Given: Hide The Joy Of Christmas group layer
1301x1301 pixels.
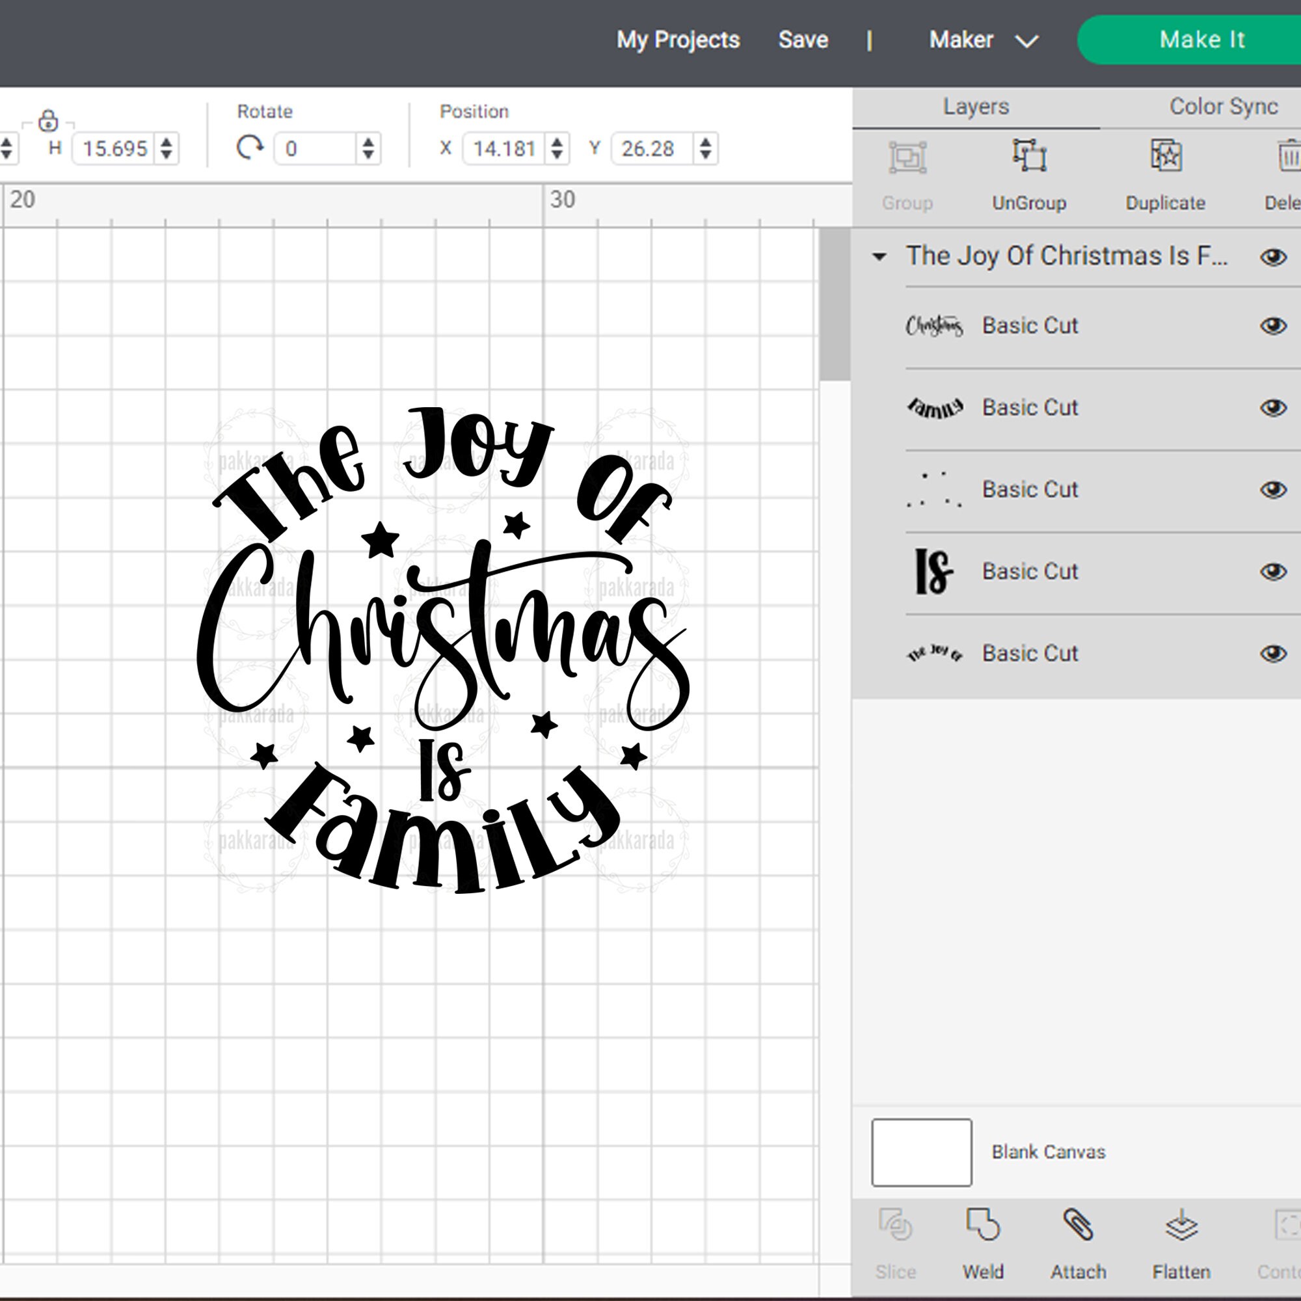Looking at the screenshot, I should (x=1273, y=256).
